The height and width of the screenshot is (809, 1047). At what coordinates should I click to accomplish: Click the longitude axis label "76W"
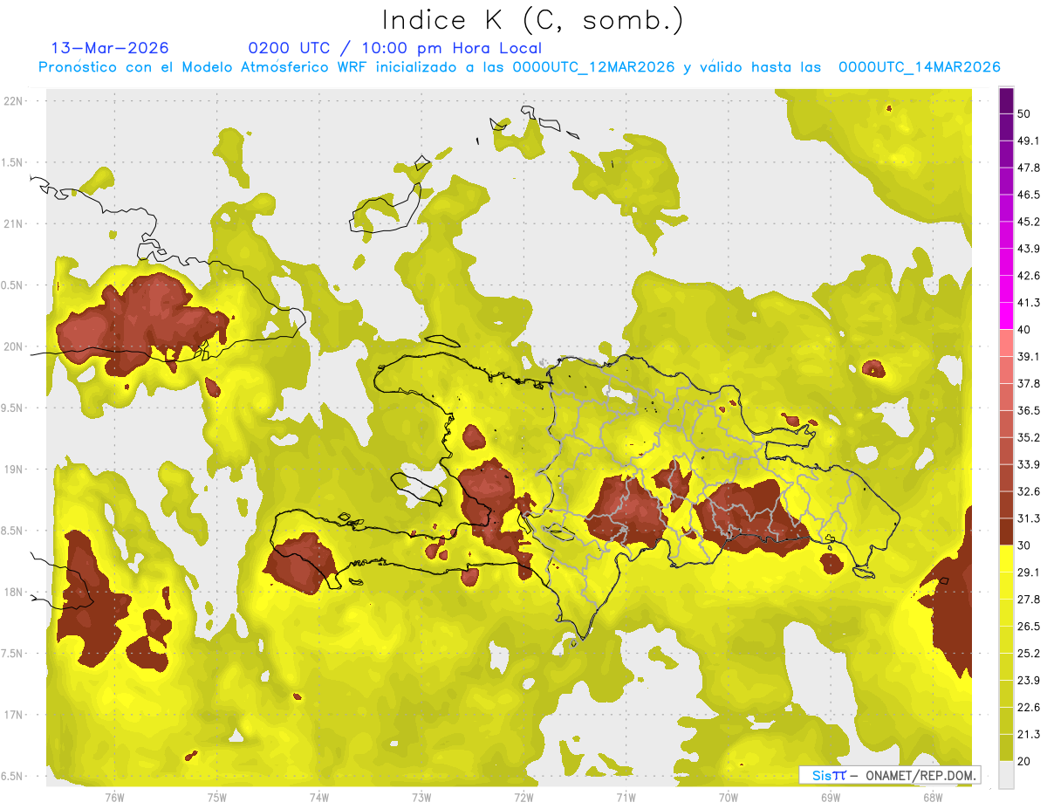point(115,798)
